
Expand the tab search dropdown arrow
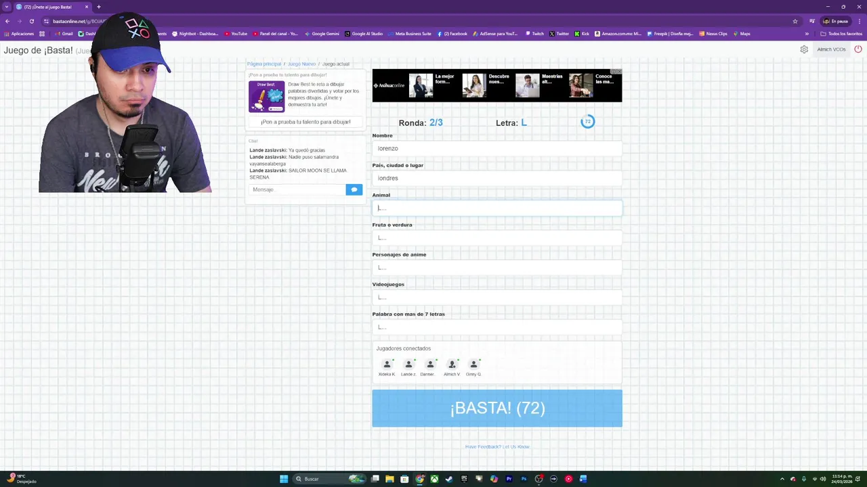7,7
